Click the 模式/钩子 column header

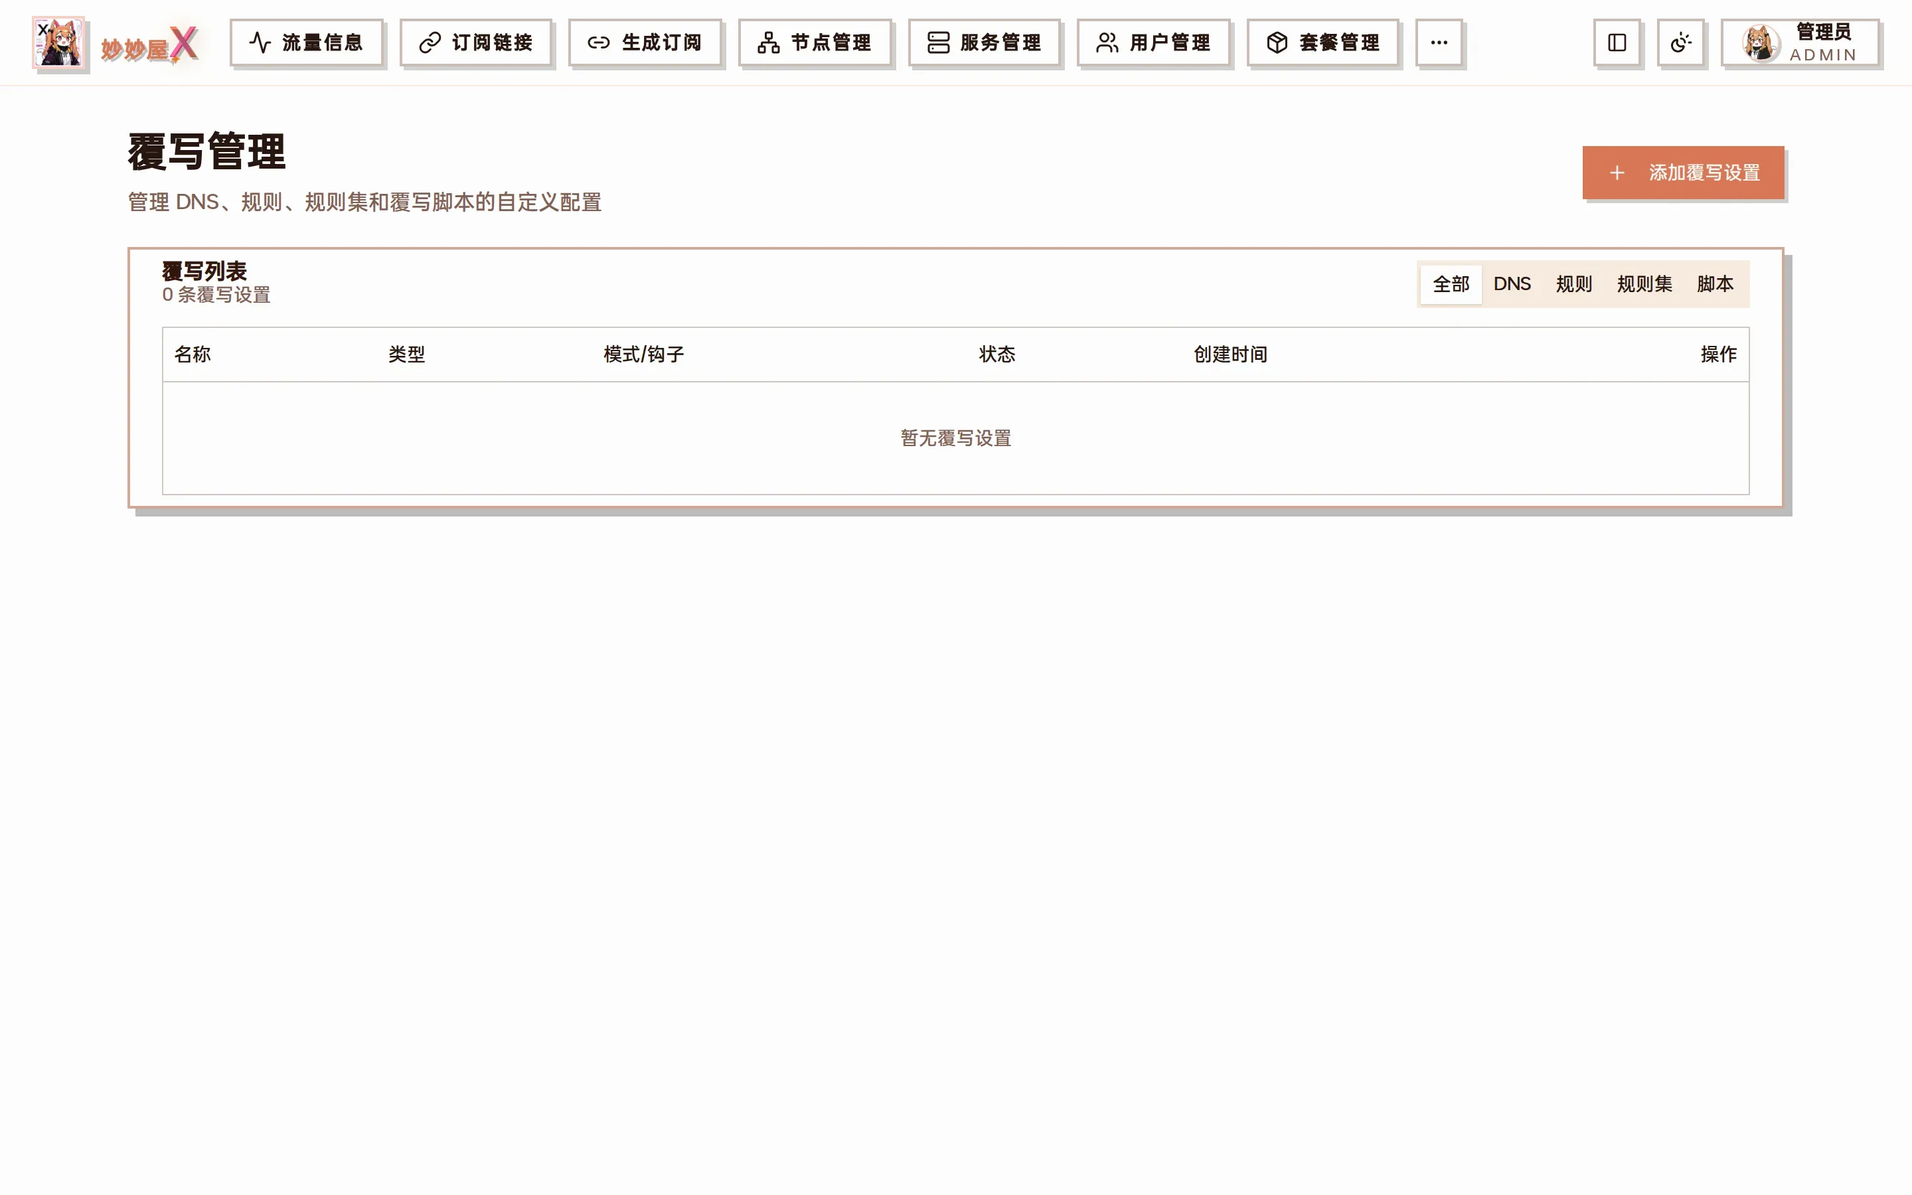click(x=643, y=355)
